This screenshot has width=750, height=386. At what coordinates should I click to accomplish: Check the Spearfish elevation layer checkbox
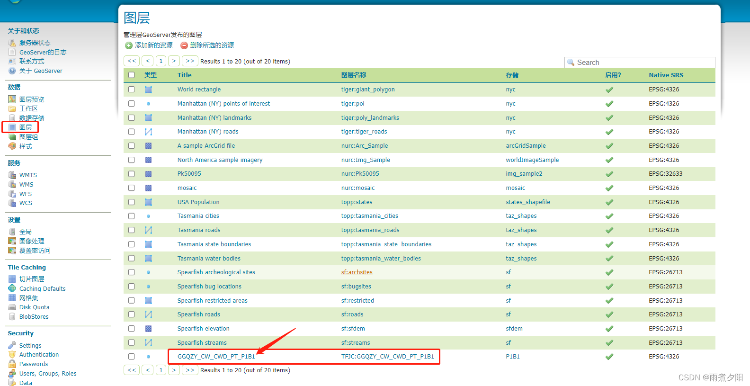[x=132, y=328]
